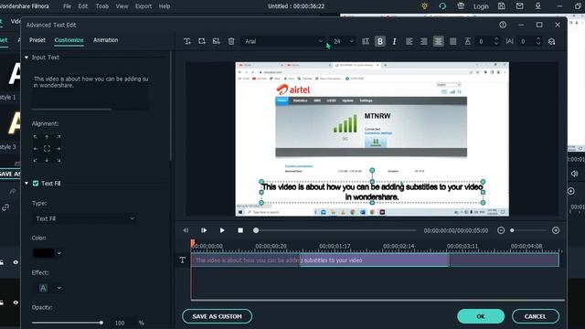Collapse the Input Text section
The height and width of the screenshot is (329, 585).
27,58
